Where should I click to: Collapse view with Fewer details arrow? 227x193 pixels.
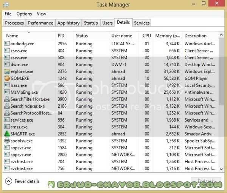(9, 181)
